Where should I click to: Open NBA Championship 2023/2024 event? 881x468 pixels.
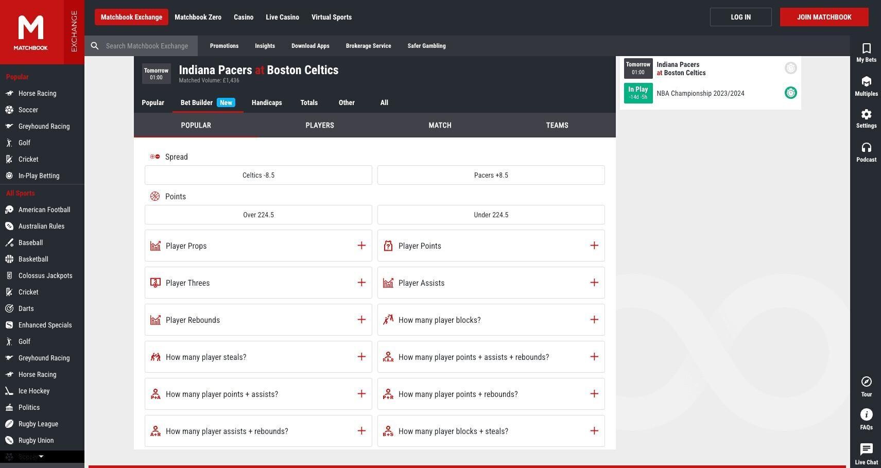coord(700,93)
